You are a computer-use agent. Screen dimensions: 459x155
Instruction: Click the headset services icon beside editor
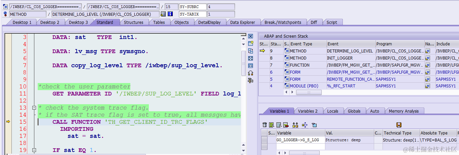250,73
